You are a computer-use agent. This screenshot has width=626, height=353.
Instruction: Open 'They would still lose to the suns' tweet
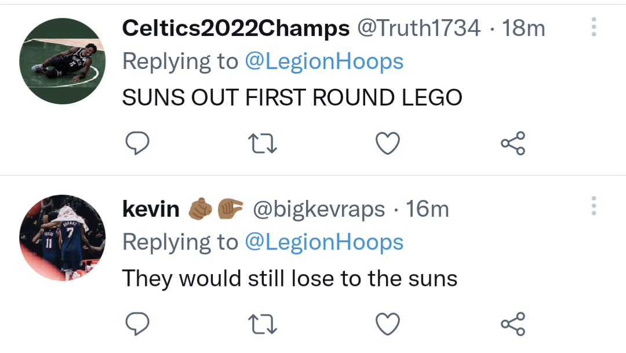[x=289, y=278]
